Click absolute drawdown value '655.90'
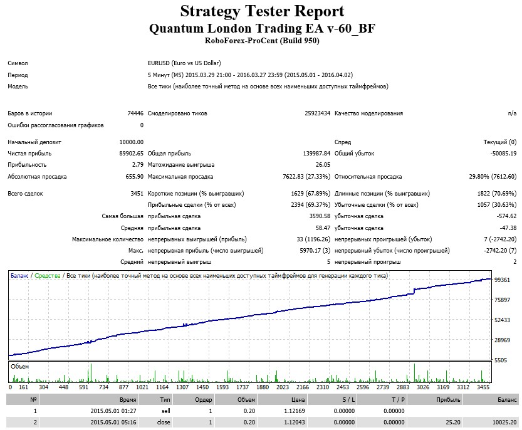522x430 pixels. point(135,177)
